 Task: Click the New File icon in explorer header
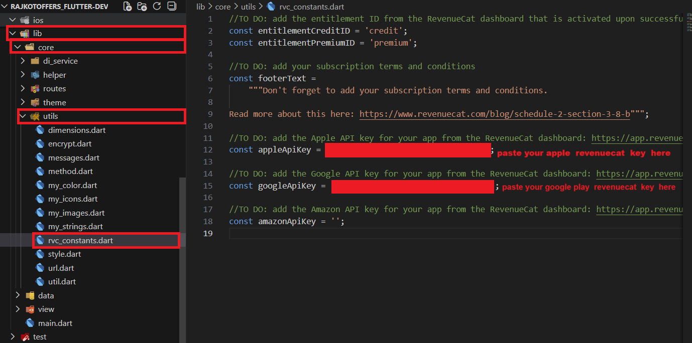[x=128, y=7]
